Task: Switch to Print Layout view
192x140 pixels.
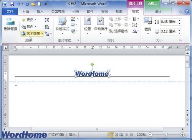Action: coord(111,135)
